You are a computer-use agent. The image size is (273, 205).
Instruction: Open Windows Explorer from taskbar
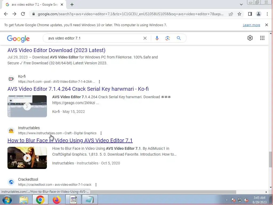(x=24, y=200)
